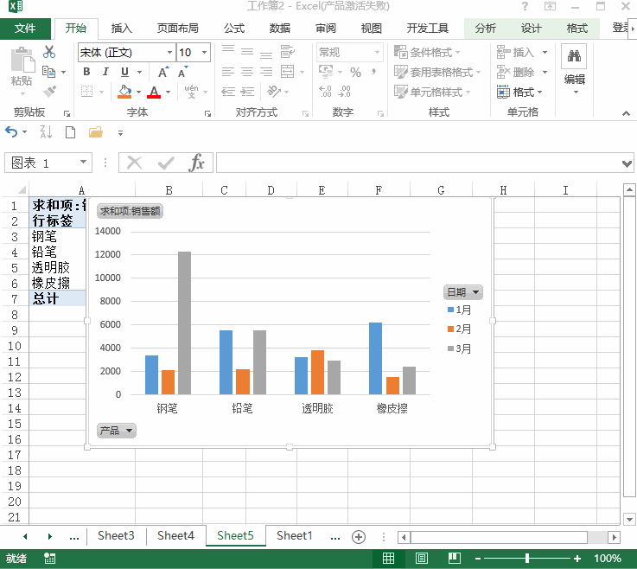
Task: Click the Undo arrow in quick access
Action: (11, 131)
